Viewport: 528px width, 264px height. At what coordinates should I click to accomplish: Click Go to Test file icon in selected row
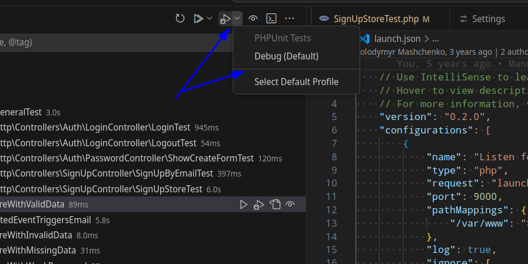(x=275, y=205)
